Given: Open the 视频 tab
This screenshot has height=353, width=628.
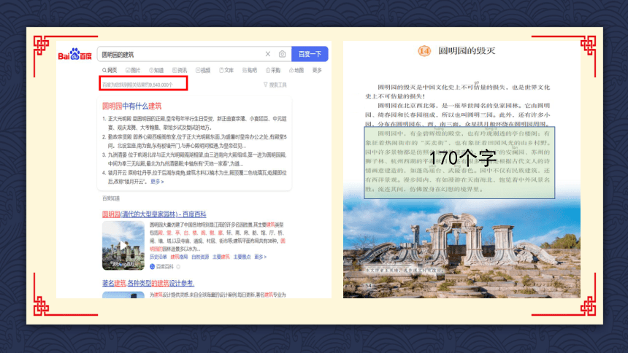Looking at the screenshot, I should (x=203, y=70).
